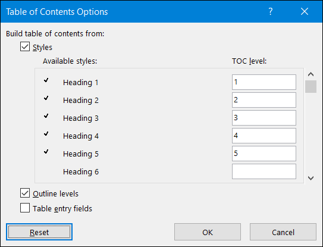The height and width of the screenshot is (247, 323).
Task: Click the TOC level field for Heading 4
Action: point(264,136)
